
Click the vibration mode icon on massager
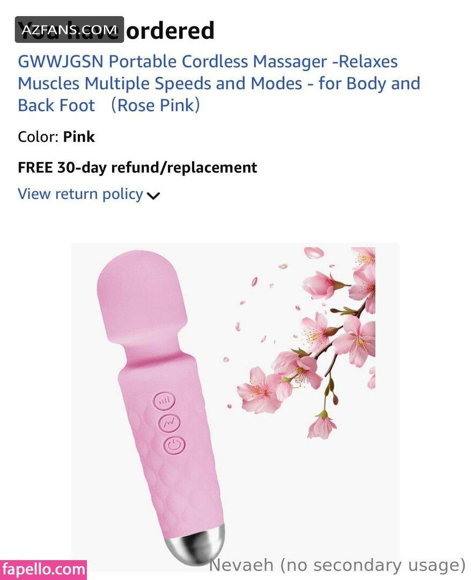[169, 423]
